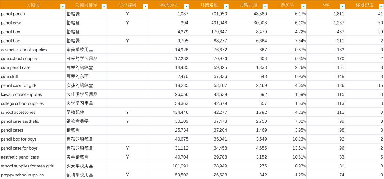This screenshot has height=179, width=384.
Task: Click the translation cell 铅笔盒美学
Action: tap(86, 121)
